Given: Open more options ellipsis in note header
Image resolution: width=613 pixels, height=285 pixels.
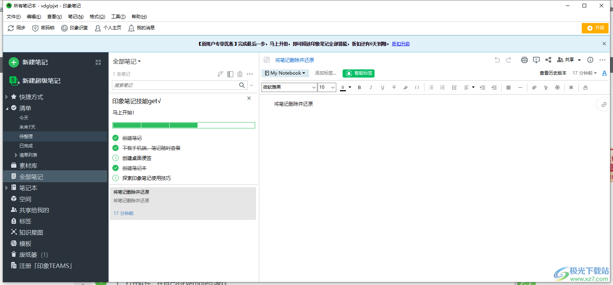Looking at the screenshot, I should (x=603, y=60).
